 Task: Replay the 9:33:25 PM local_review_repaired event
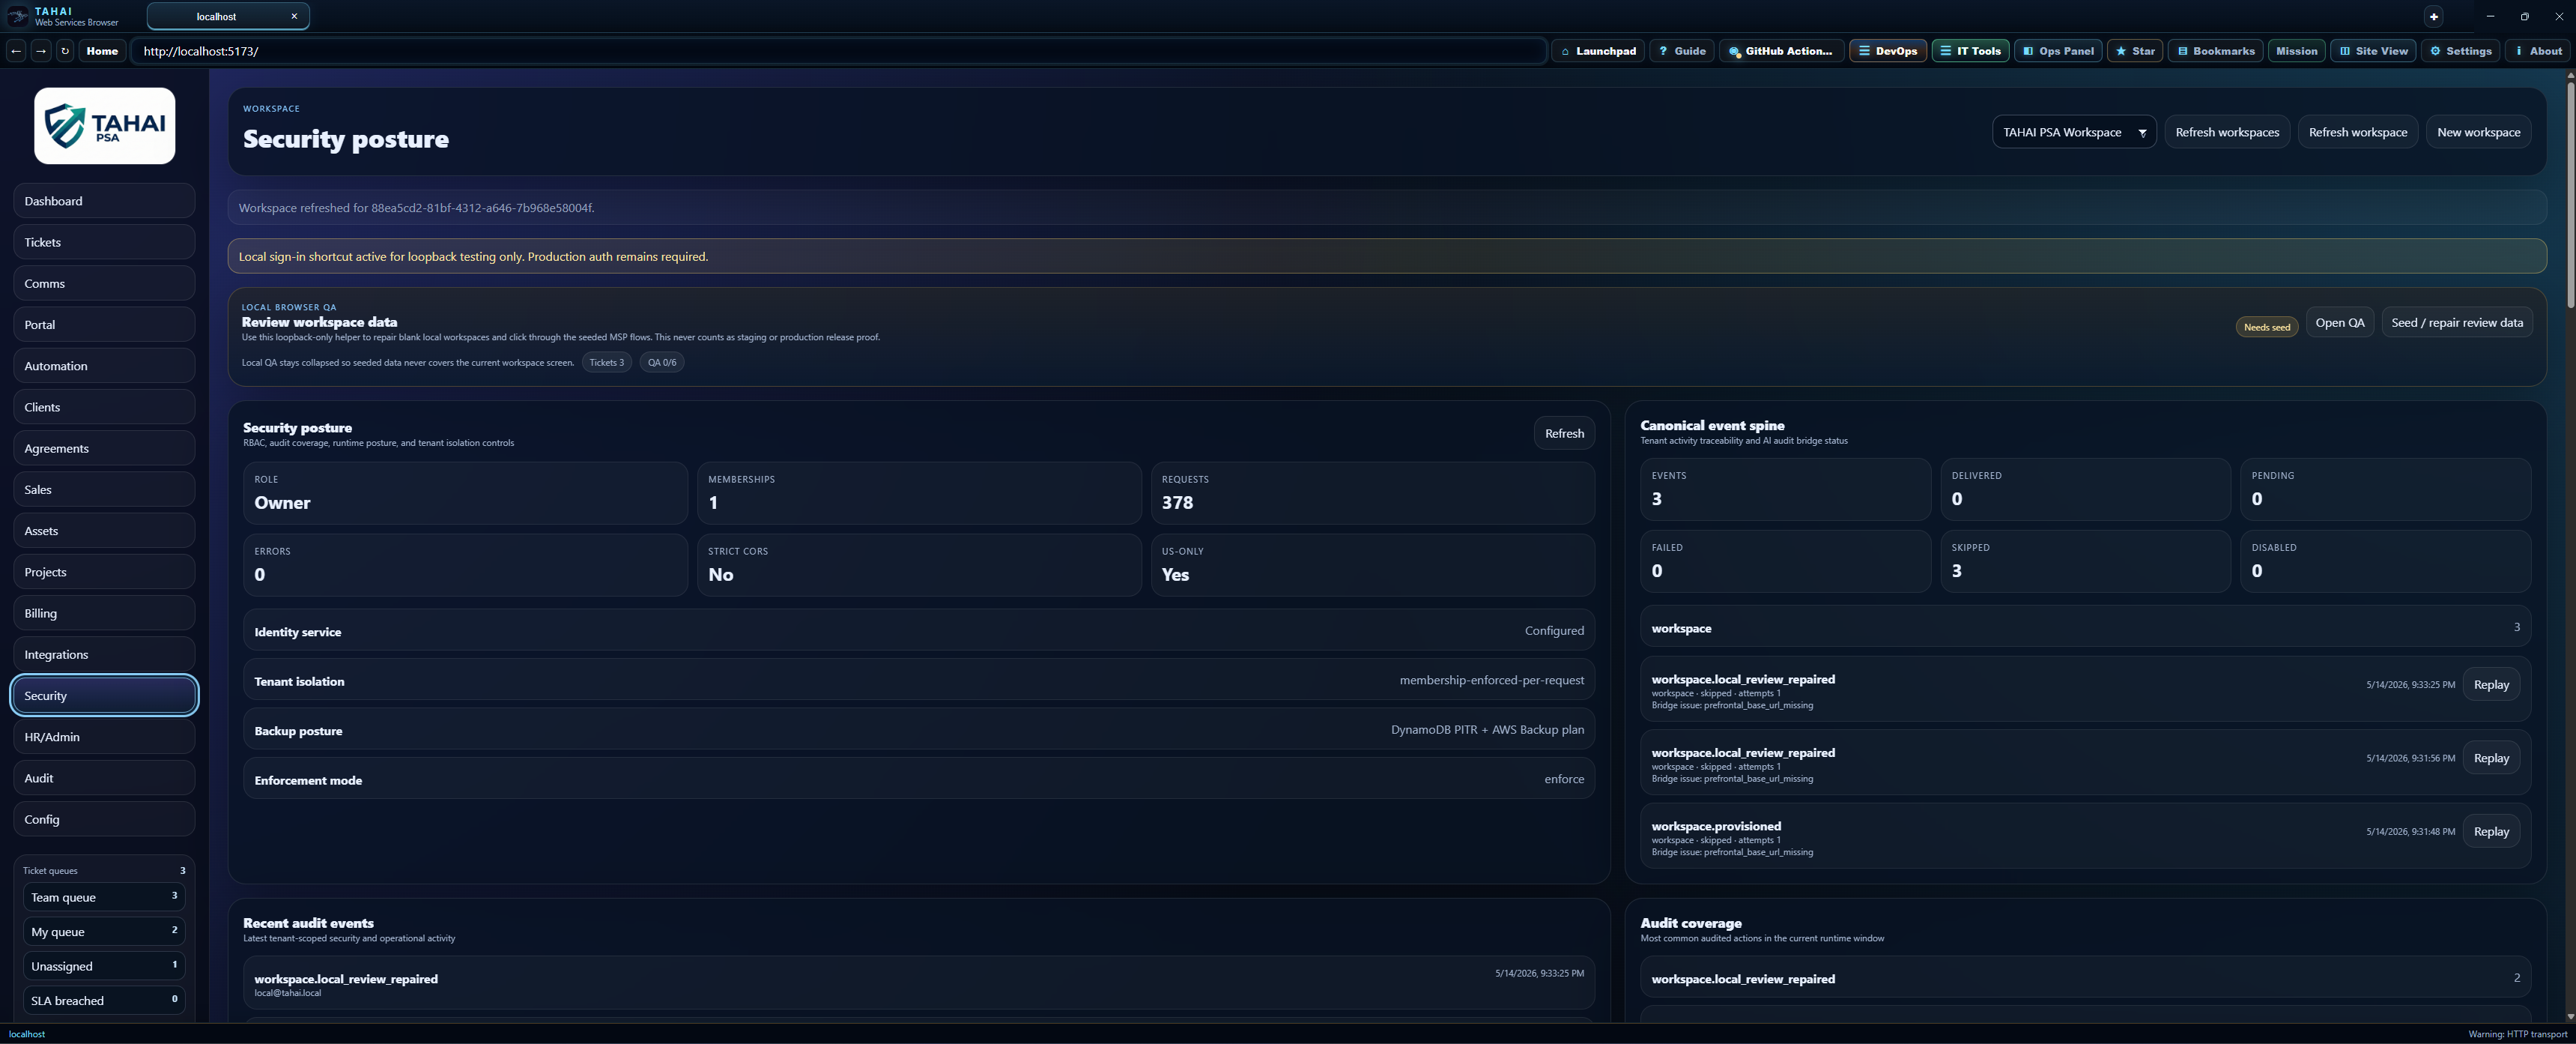(2490, 685)
